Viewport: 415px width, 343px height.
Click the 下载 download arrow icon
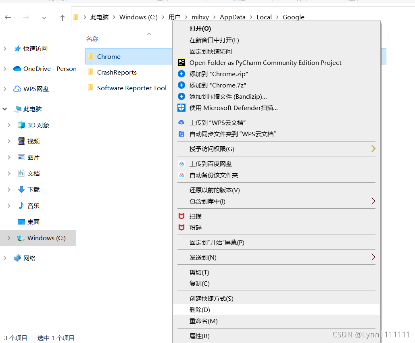[x=21, y=189]
